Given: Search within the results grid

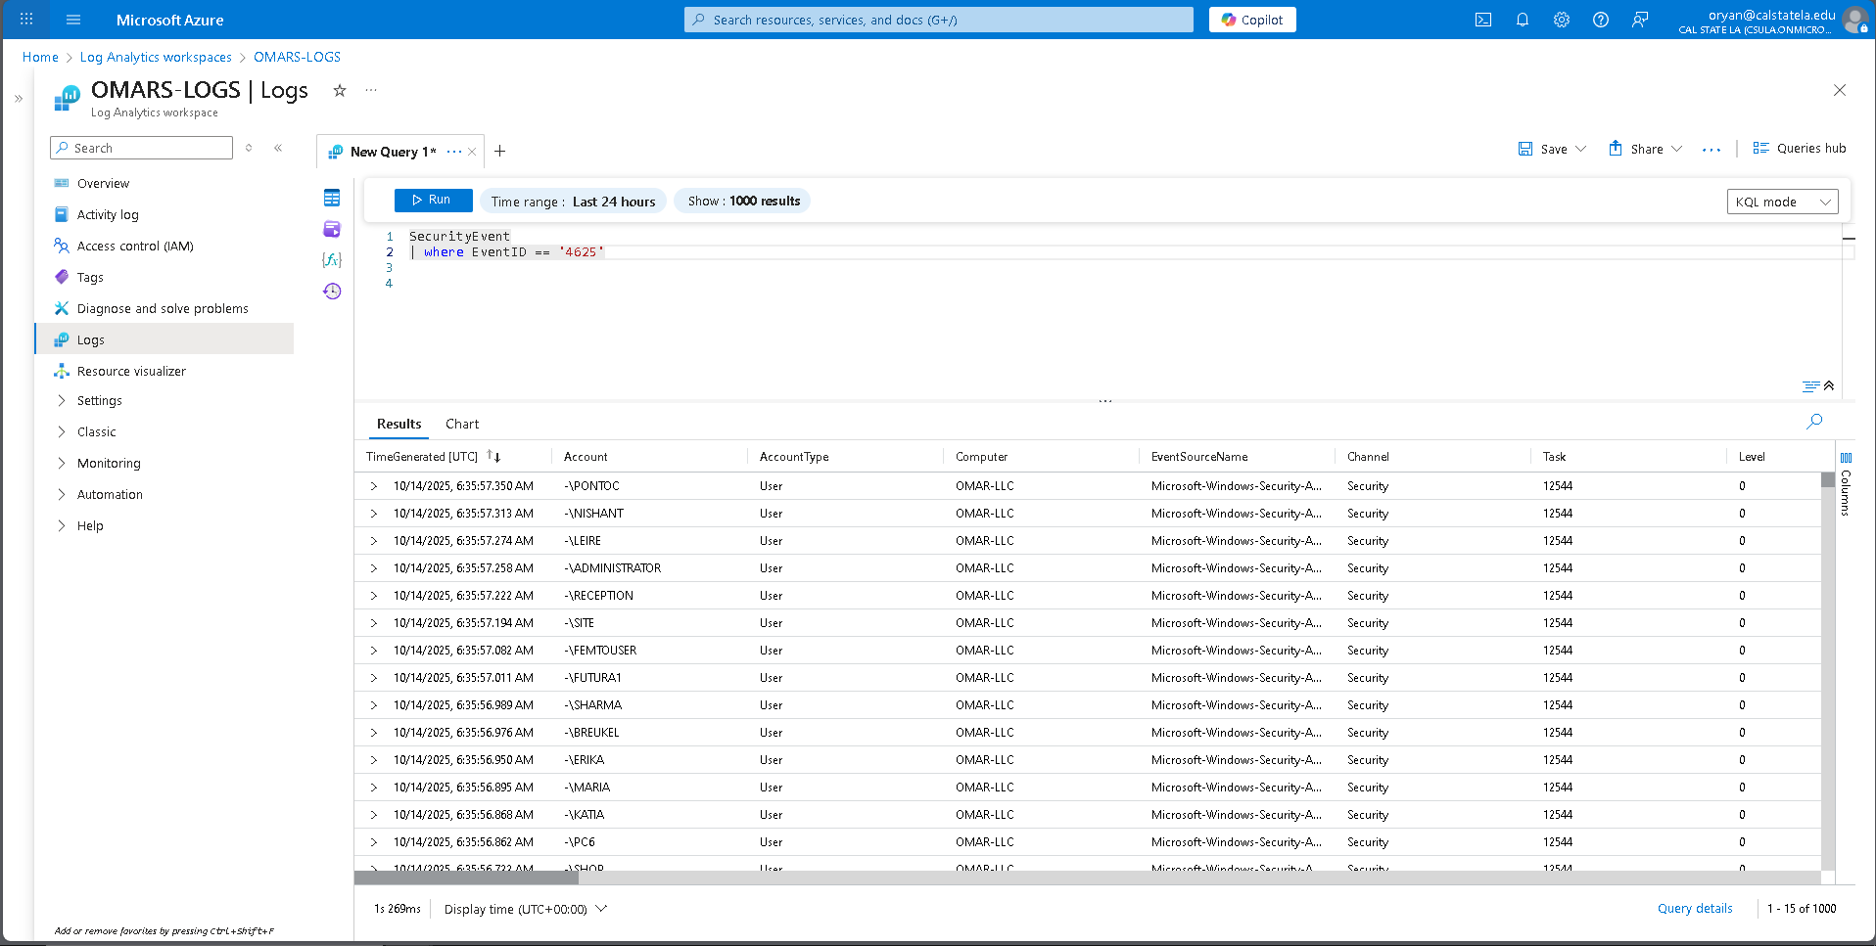Looking at the screenshot, I should (1814, 422).
